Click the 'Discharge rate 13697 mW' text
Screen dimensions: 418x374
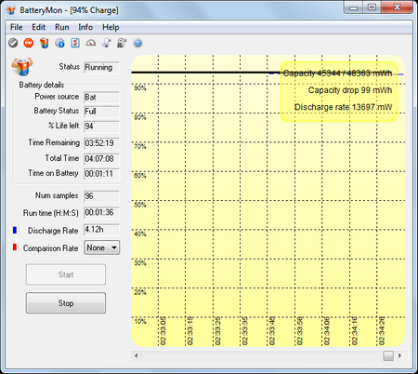pyautogui.click(x=343, y=107)
